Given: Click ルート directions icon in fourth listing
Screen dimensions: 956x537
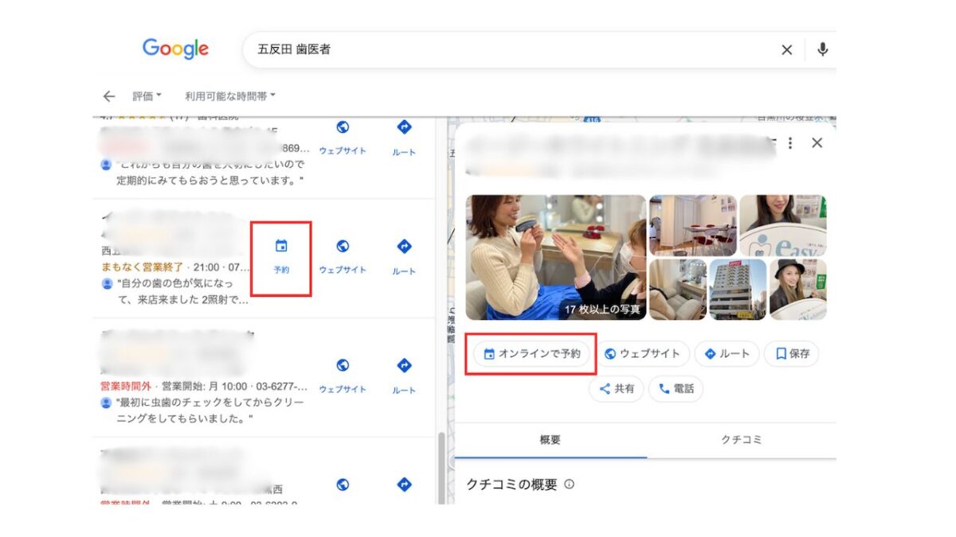Looking at the screenshot, I should click(x=404, y=484).
